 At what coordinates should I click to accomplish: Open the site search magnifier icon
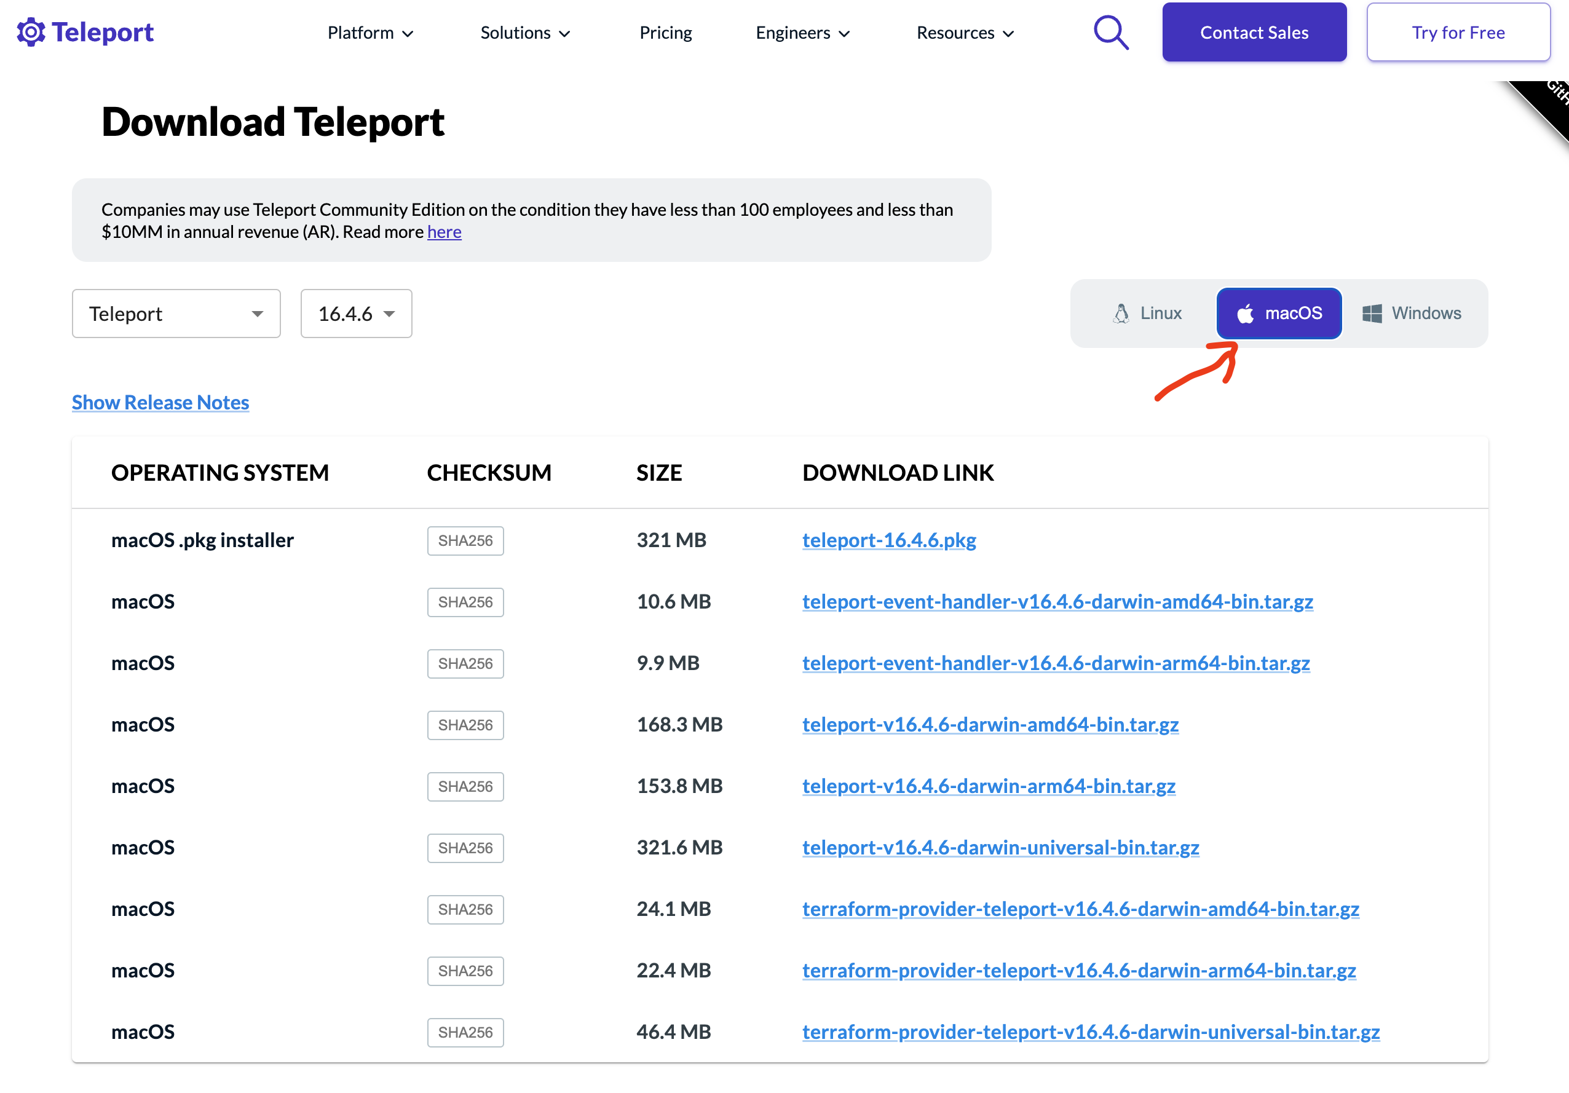click(x=1110, y=32)
